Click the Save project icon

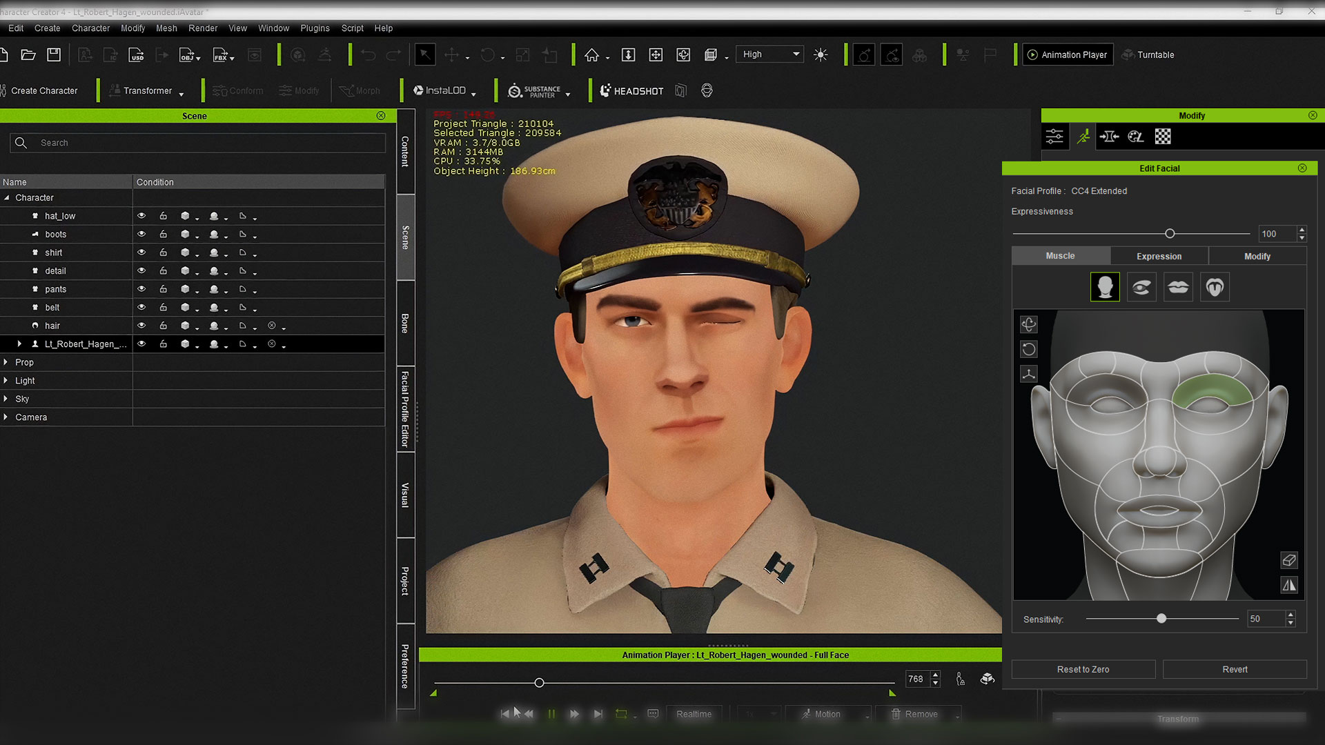[x=54, y=54]
